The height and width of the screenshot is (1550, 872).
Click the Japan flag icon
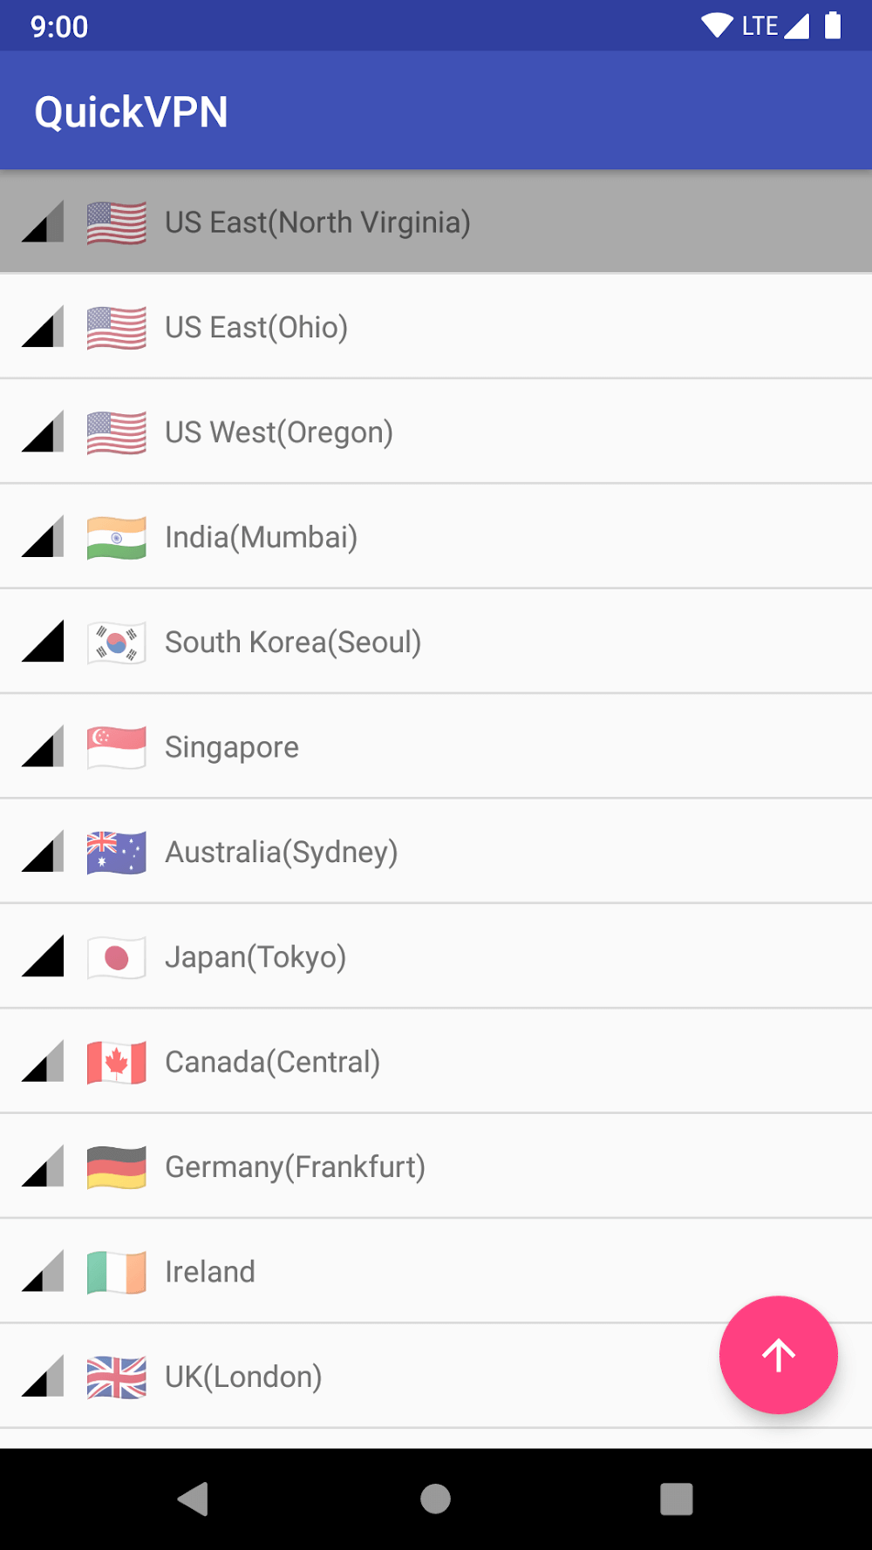(x=116, y=958)
